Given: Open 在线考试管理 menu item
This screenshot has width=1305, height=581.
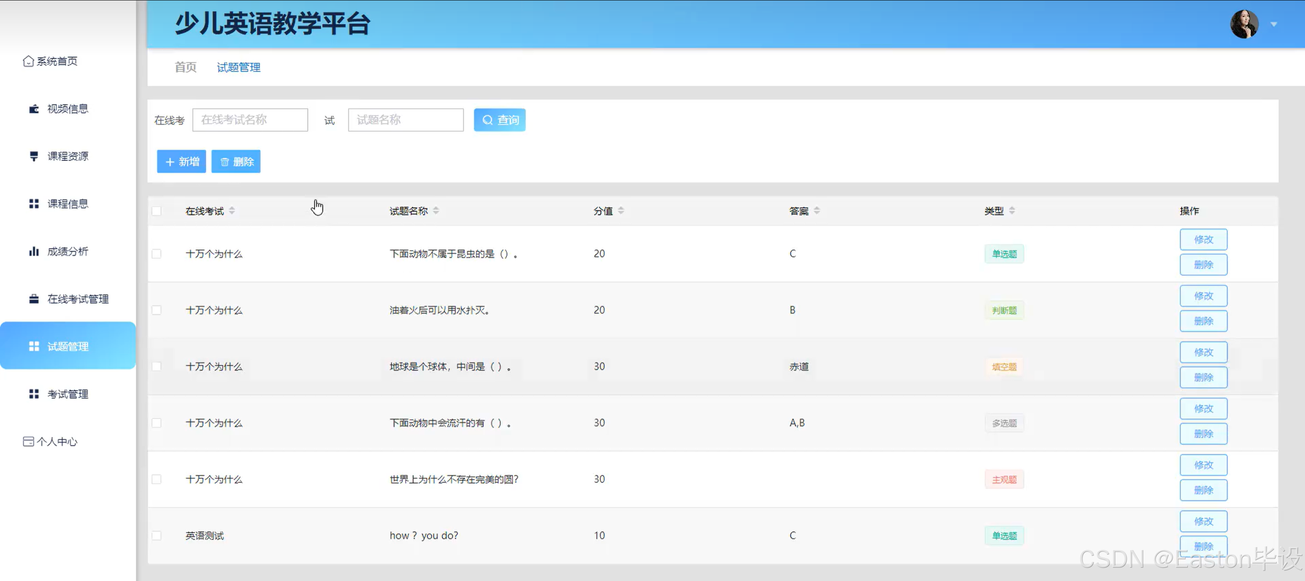Looking at the screenshot, I should pos(68,299).
